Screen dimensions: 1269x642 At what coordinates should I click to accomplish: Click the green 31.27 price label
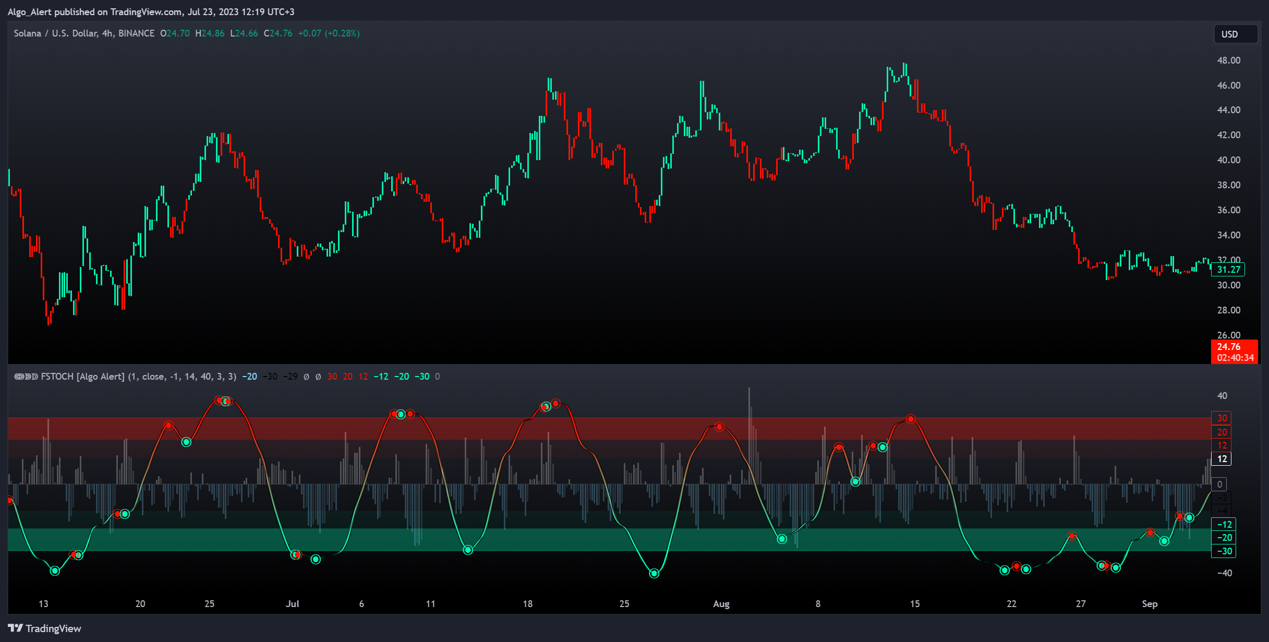point(1228,270)
